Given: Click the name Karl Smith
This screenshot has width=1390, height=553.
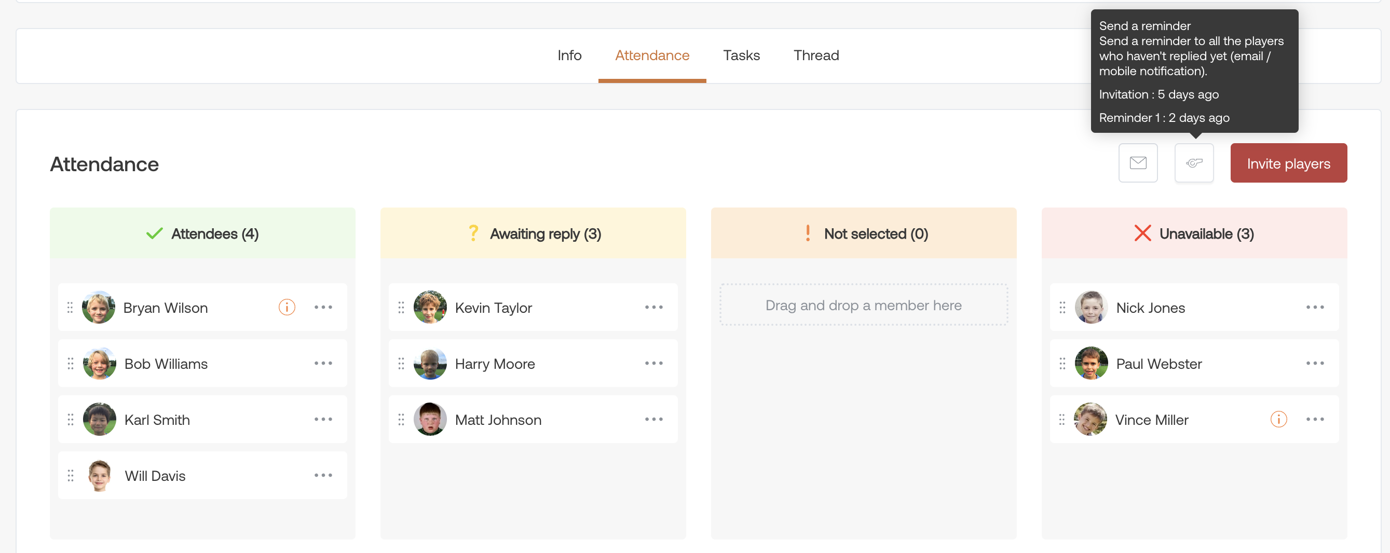Looking at the screenshot, I should (x=157, y=420).
